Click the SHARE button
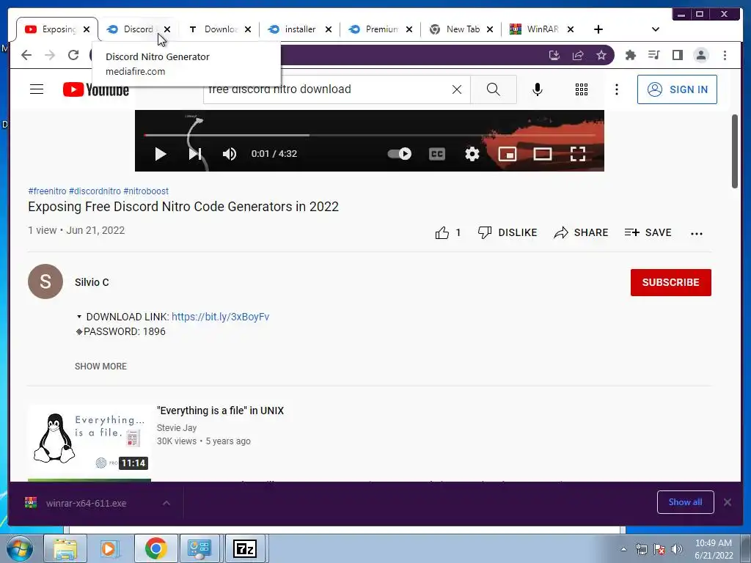Viewport: 751px width, 563px height. point(581,232)
